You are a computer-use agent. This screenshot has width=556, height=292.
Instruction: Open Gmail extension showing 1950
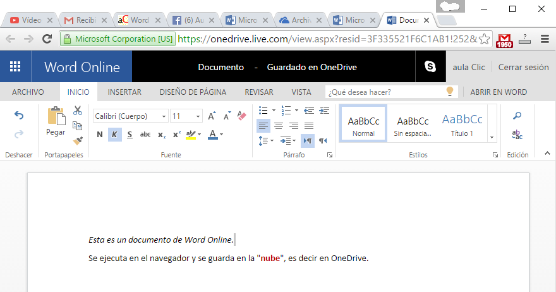coord(505,41)
